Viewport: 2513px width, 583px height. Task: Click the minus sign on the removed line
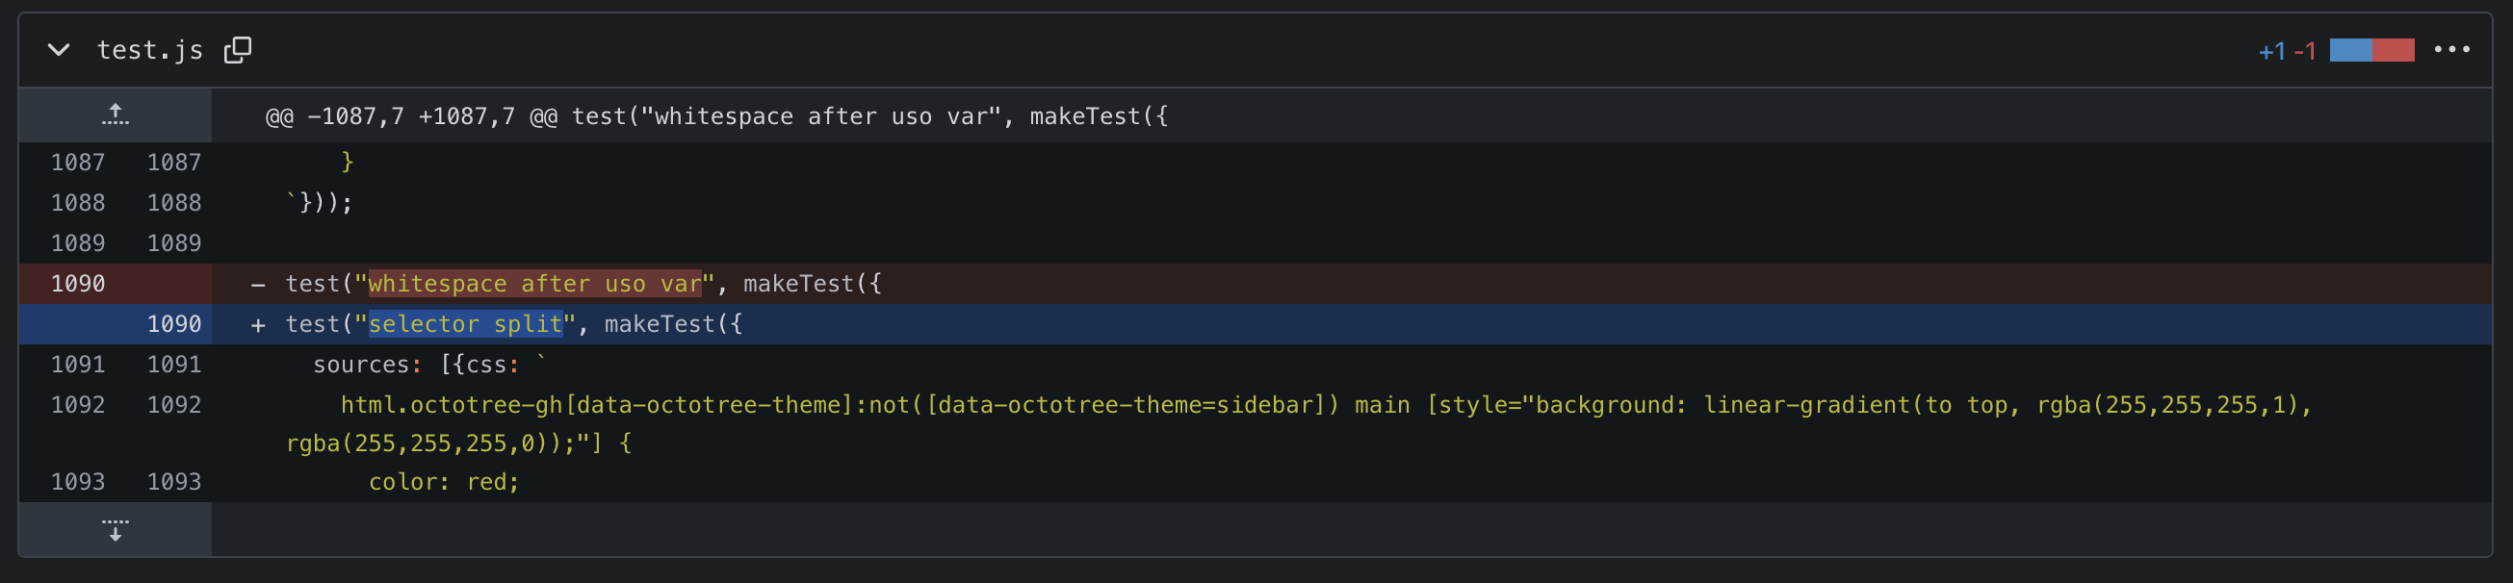pos(257,285)
